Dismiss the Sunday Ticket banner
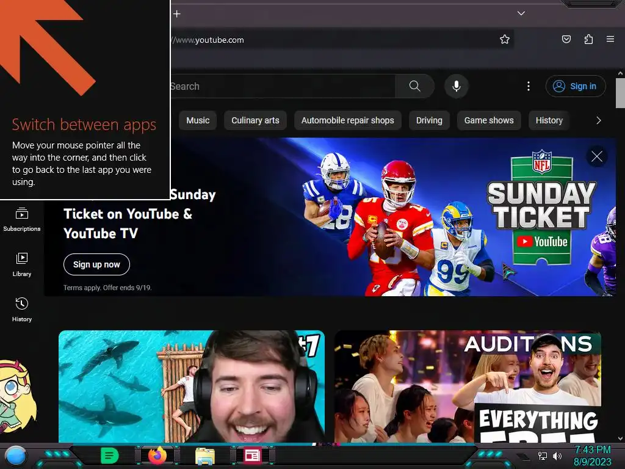Viewport: 625px width, 469px height. [x=597, y=156]
